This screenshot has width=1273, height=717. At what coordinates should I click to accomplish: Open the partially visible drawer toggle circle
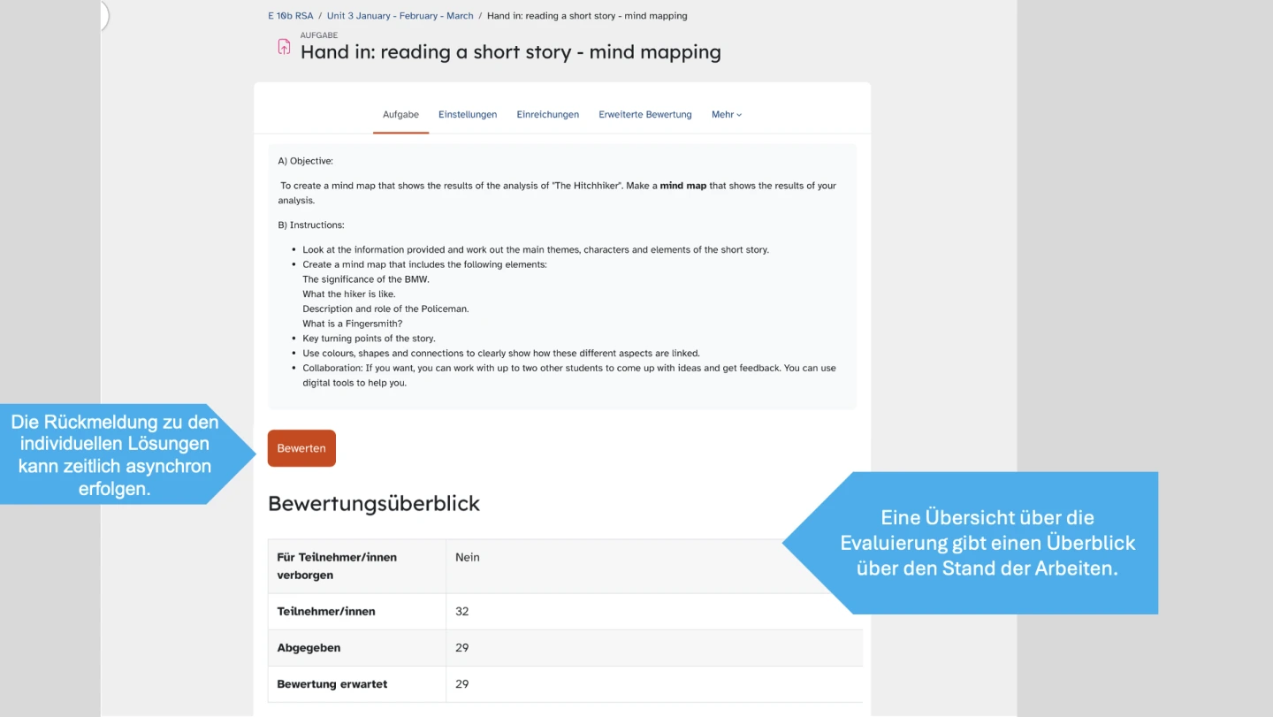103,16
